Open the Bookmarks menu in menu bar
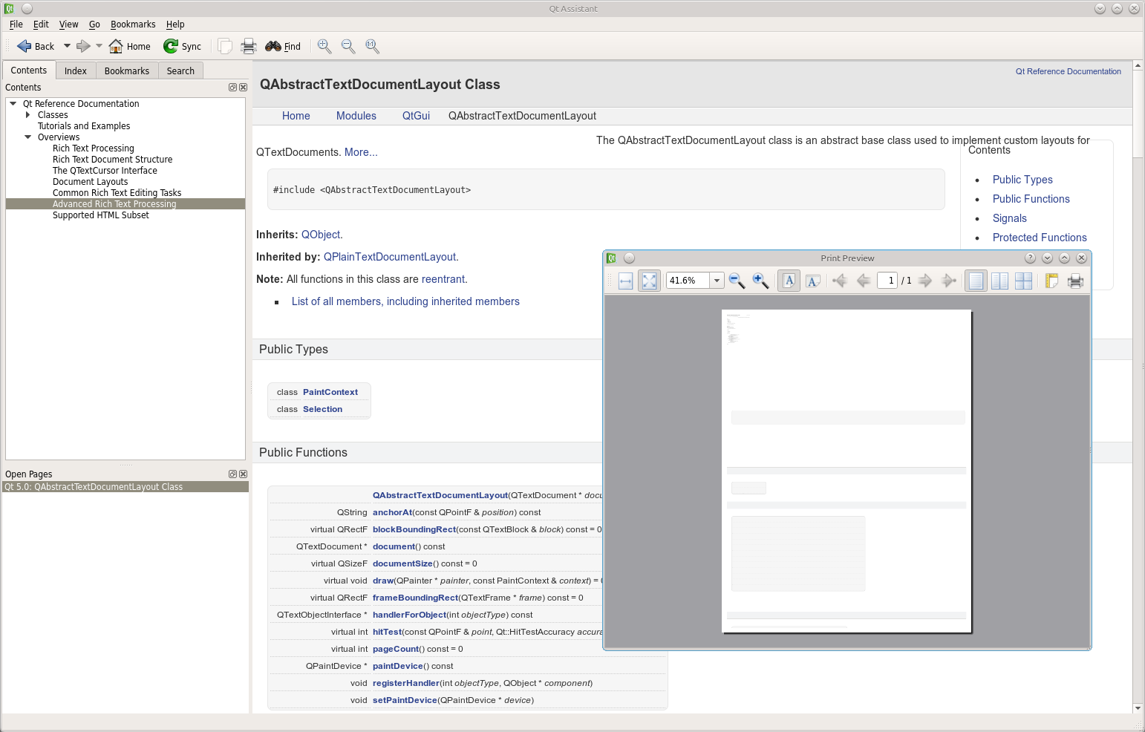Image resolution: width=1145 pixels, height=732 pixels. tap(133, 24)
